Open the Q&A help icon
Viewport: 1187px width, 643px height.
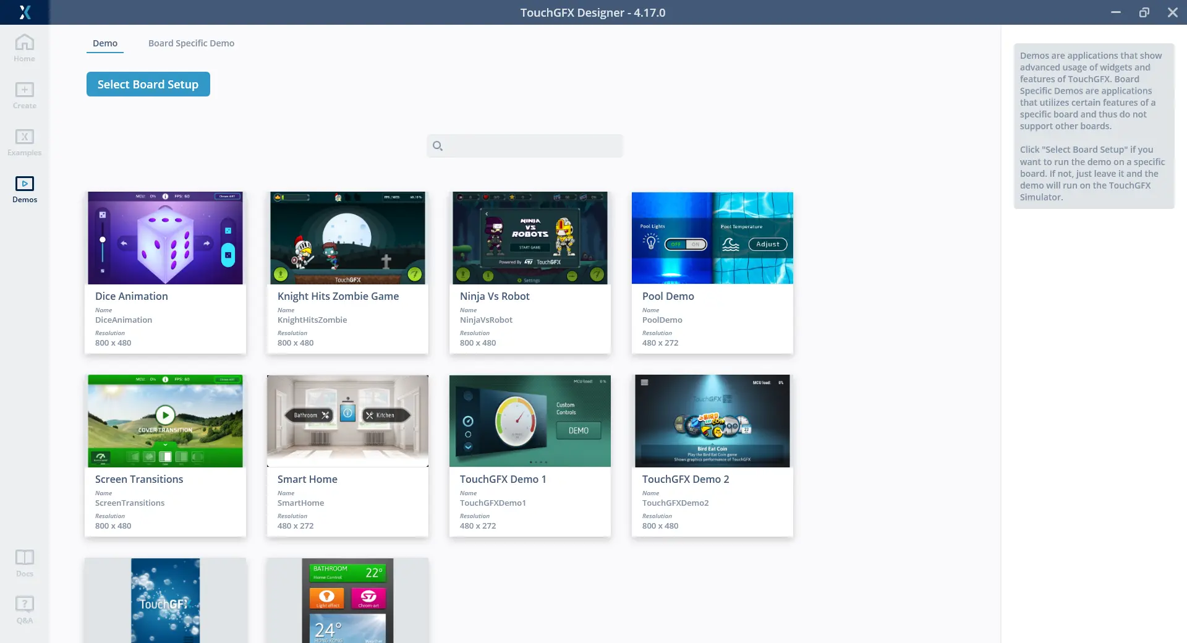coord(25,604)
